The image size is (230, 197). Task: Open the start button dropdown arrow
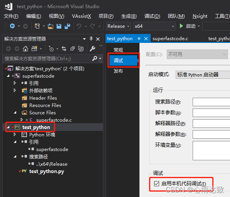pos(199,26)
